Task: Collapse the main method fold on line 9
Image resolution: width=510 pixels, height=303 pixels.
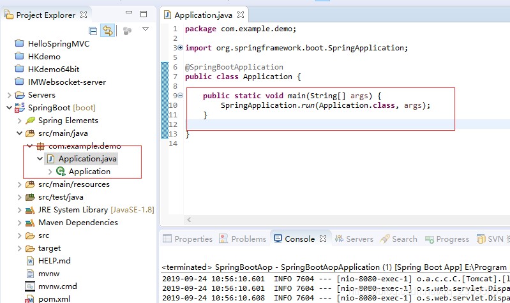Action: 180,96
